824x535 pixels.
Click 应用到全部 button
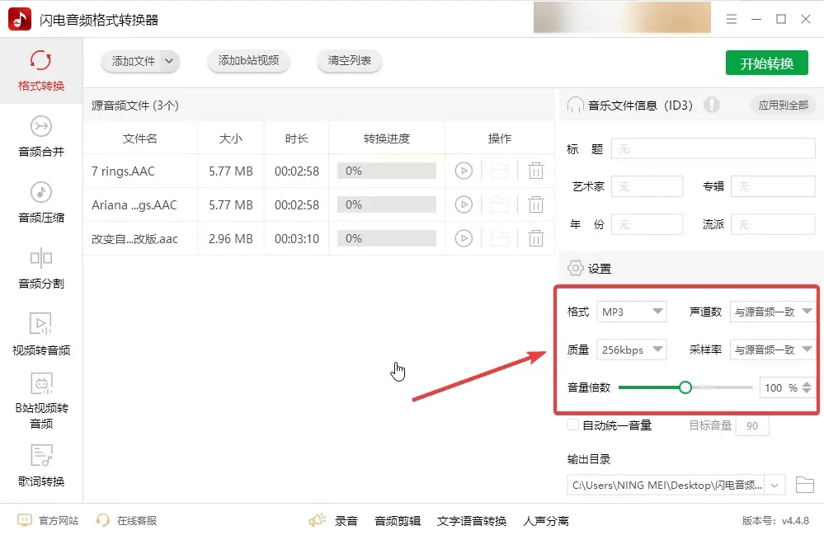(x=783, y=105)
